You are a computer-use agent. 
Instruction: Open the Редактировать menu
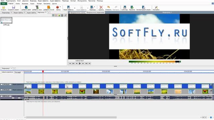coord(11,1)
